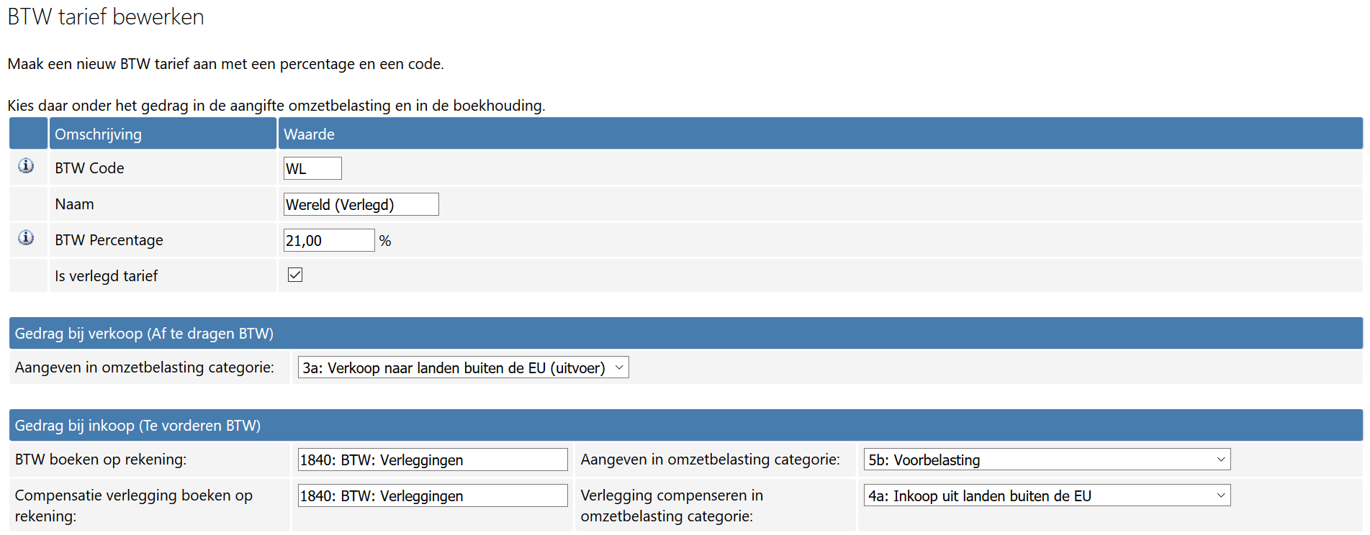The image size is (1370, 535).
Task: Click the BTW Percentage field showing 21,00
Action: click(x=328, y=240)
